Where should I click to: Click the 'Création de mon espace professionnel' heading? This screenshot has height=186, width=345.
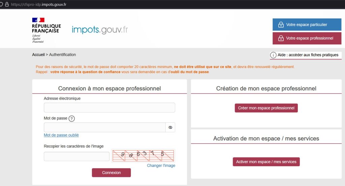click(x=266, y=88)
